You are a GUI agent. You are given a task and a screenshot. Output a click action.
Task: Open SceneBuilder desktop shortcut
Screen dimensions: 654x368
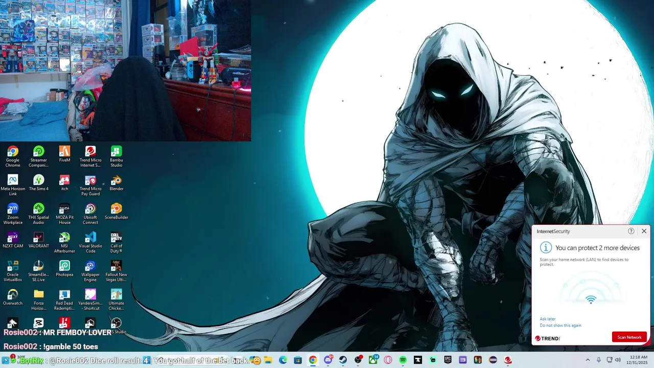tap(116, 211)
